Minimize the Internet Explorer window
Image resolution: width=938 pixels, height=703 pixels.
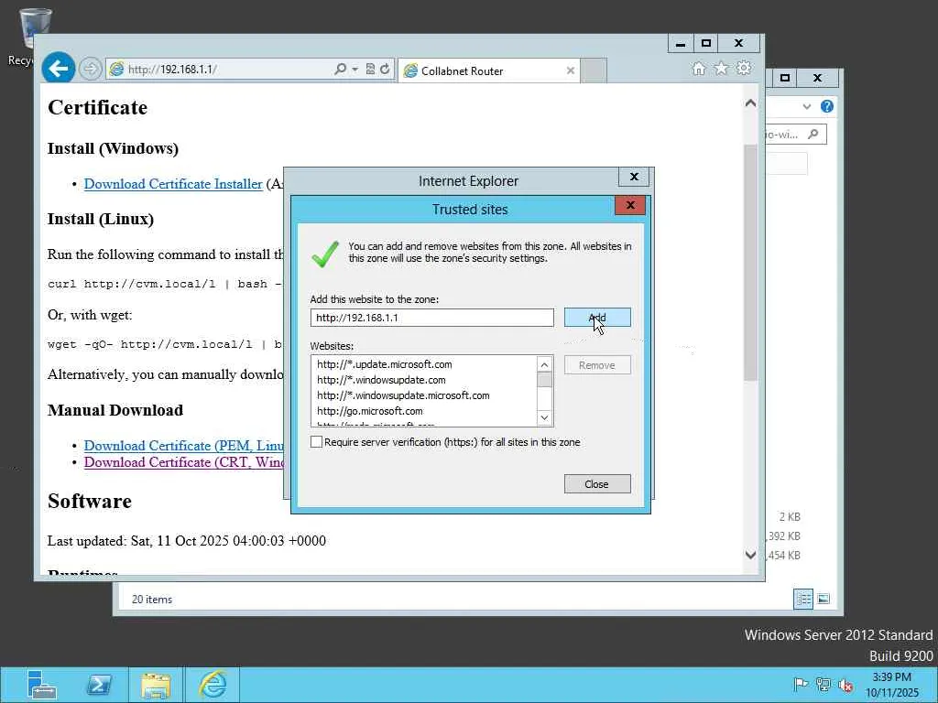(x=681, y=43)
